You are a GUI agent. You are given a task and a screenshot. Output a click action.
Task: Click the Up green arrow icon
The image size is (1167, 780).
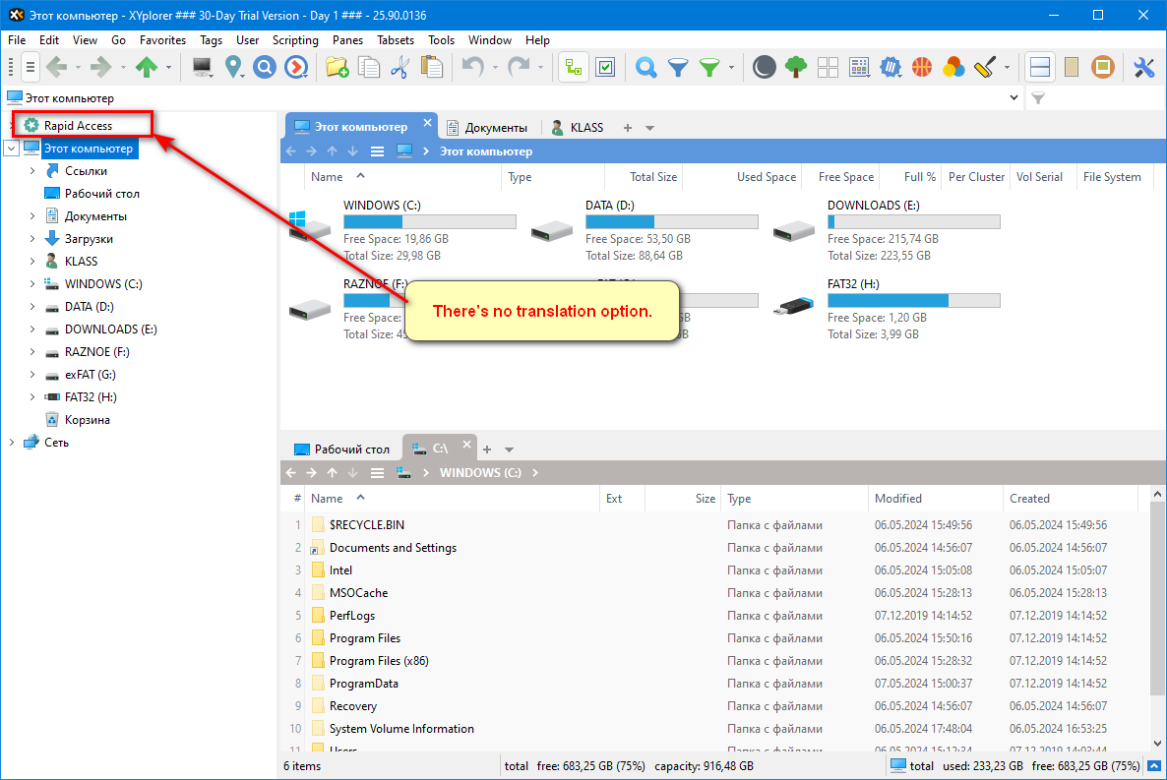(147, 67)
